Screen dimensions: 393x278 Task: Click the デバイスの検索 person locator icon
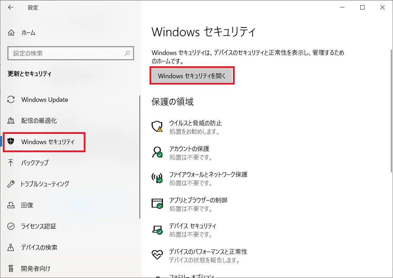pos(11,247)
